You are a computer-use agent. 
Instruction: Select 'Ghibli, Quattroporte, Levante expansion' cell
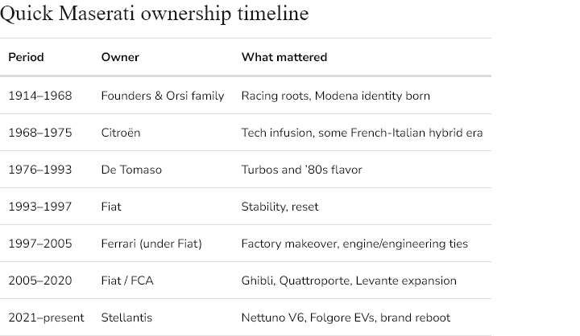click(x=349, y=281)
